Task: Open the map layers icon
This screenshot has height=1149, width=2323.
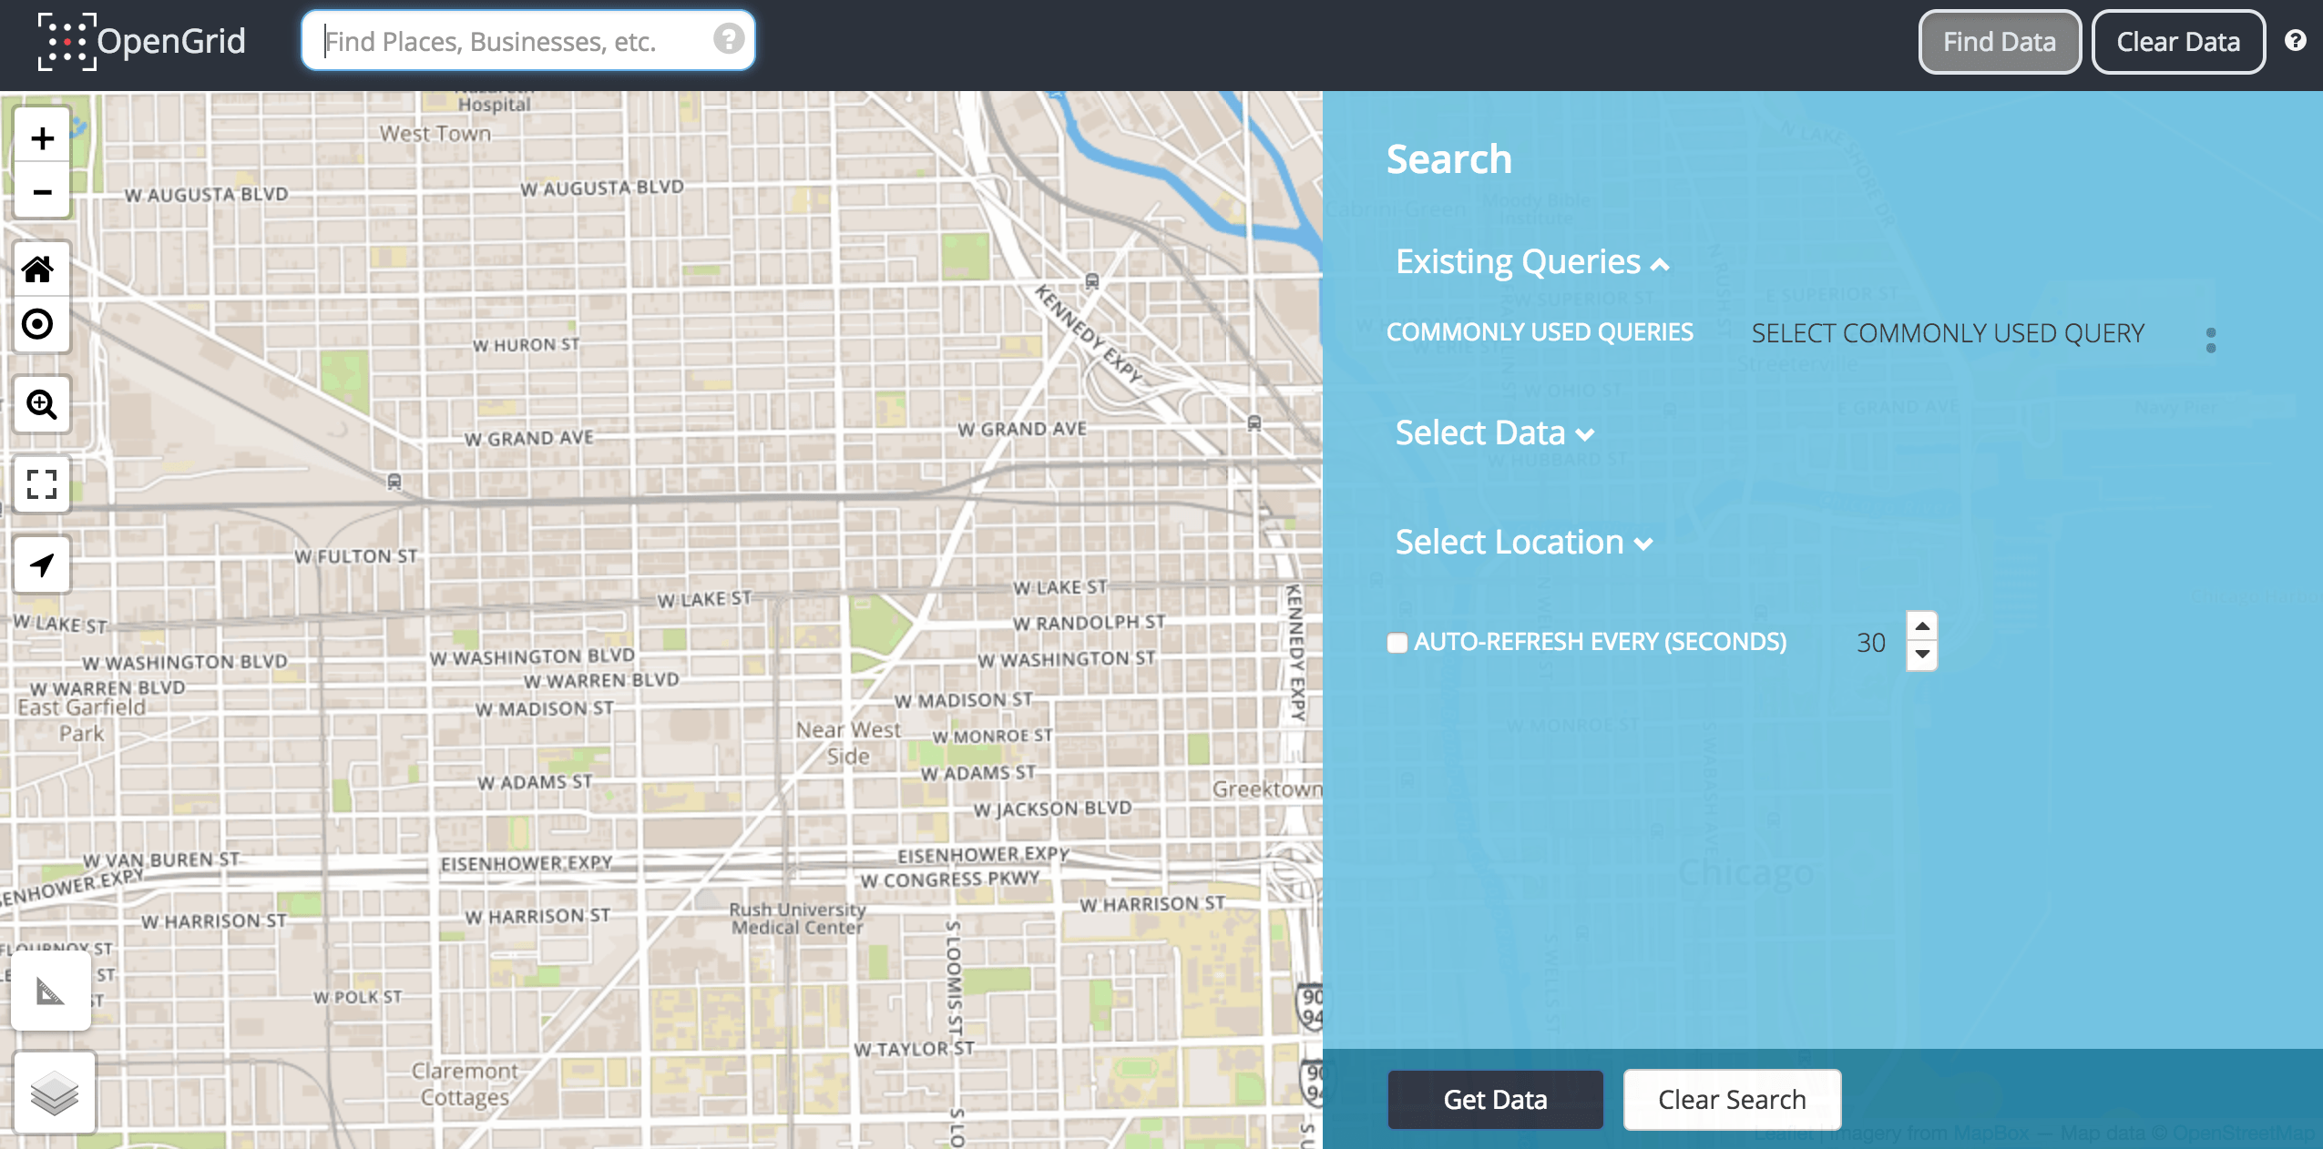Action: pos(55,1093)
